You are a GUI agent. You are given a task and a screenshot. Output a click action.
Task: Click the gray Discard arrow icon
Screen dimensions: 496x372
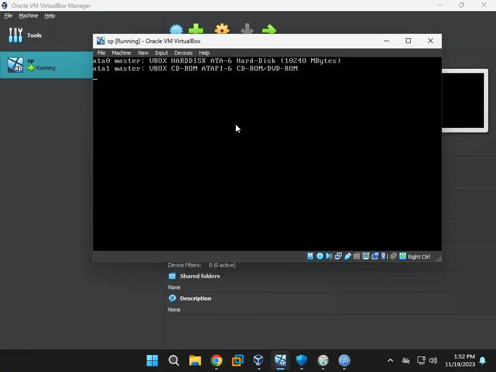point(247,29)
